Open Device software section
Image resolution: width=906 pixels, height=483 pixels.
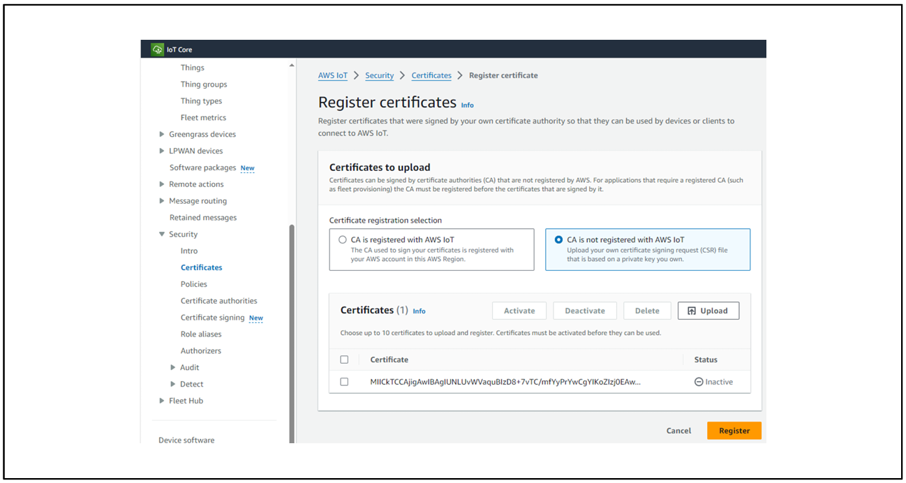(186, 440)
